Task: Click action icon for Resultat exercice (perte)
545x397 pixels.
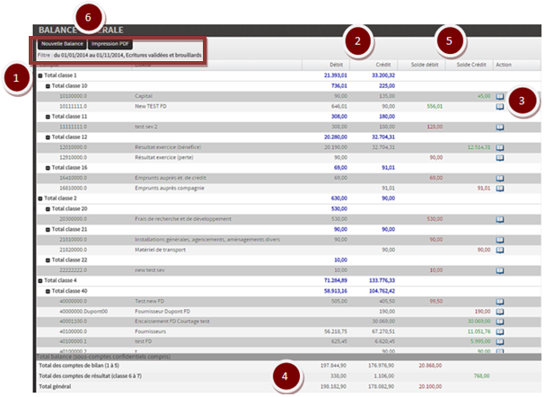Action: [499, 156]
